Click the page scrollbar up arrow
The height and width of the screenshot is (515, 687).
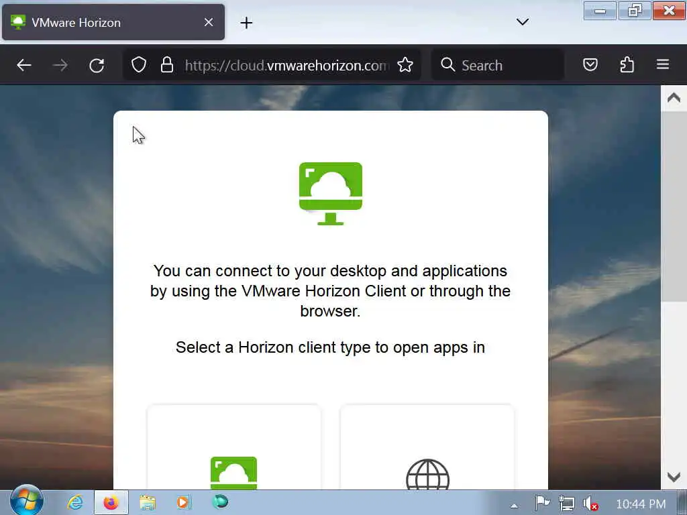tap(674, 98)
